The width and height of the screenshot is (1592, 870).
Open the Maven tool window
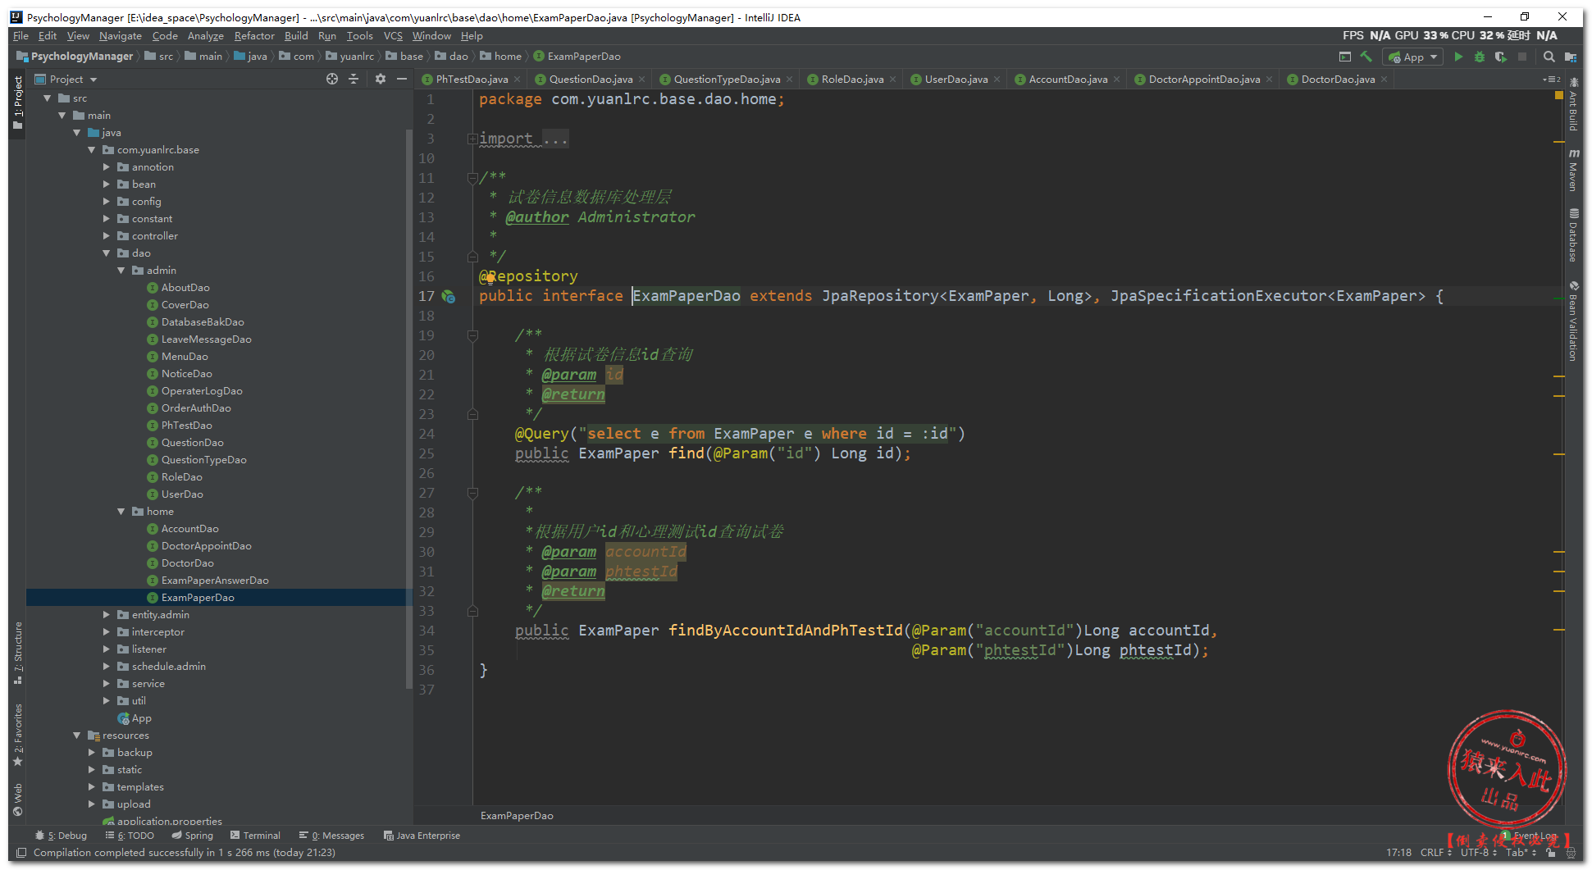(x=1573, y=170)
